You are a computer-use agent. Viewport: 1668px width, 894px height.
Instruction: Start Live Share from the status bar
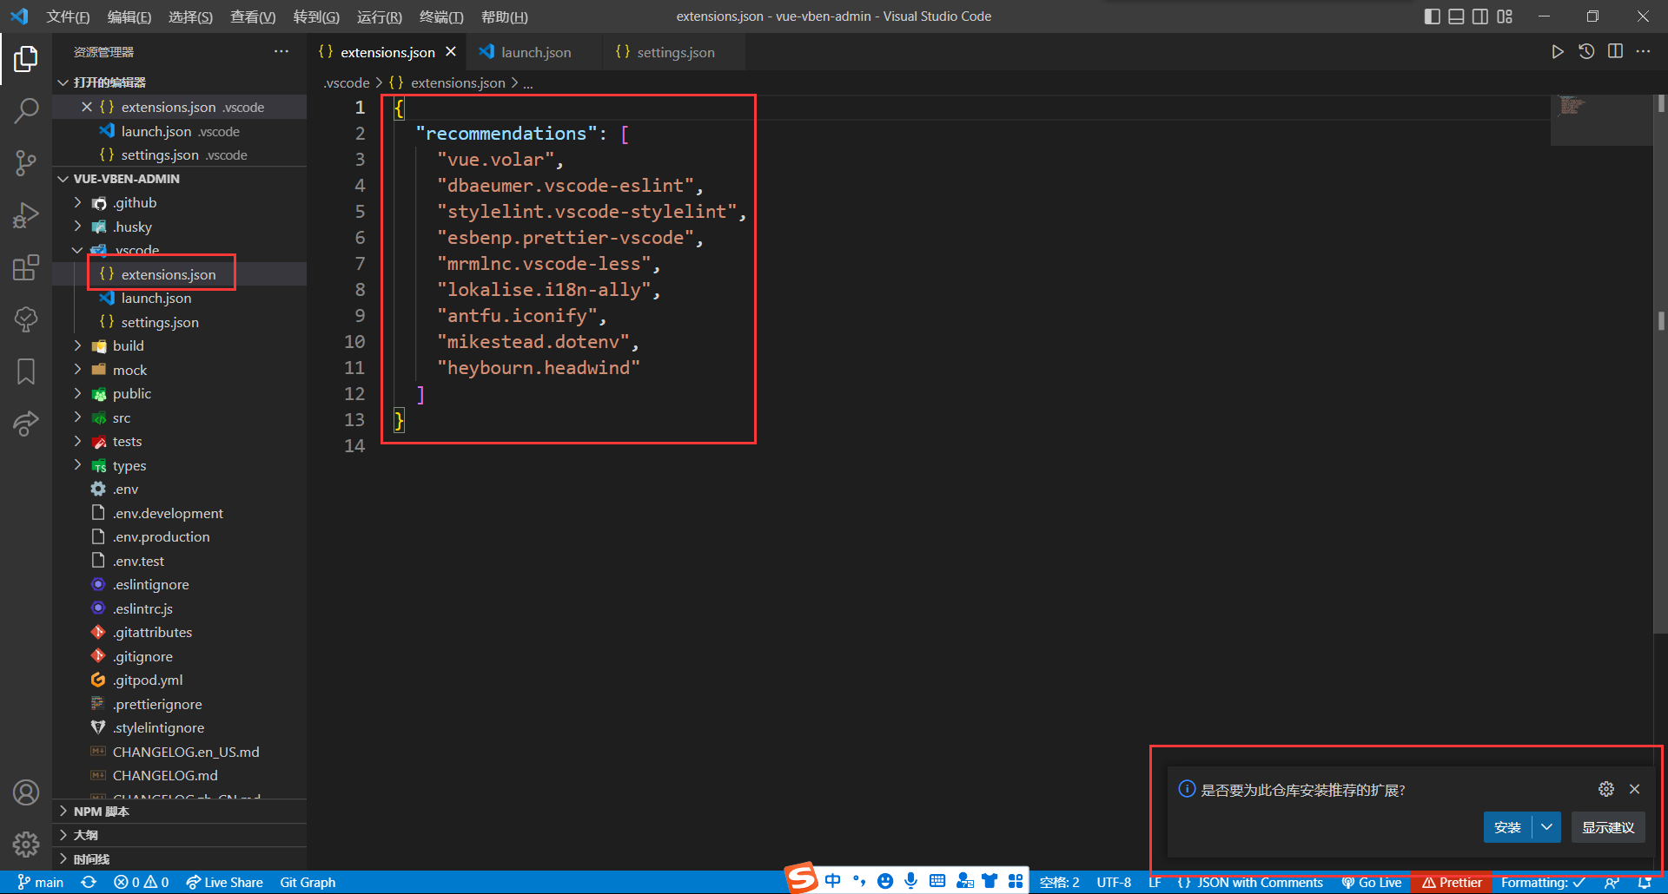224,882
